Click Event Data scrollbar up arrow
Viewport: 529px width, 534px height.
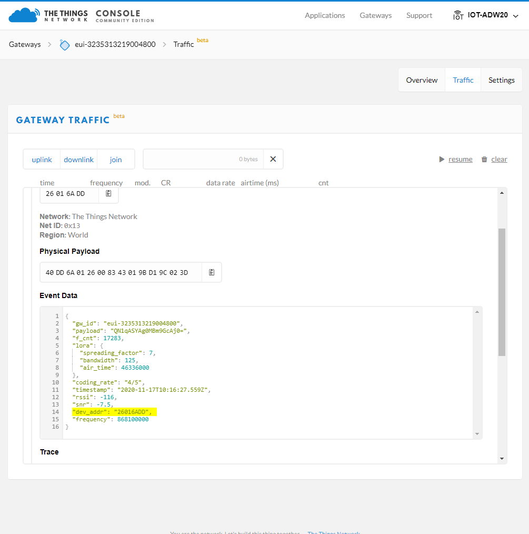click(477, 312)
